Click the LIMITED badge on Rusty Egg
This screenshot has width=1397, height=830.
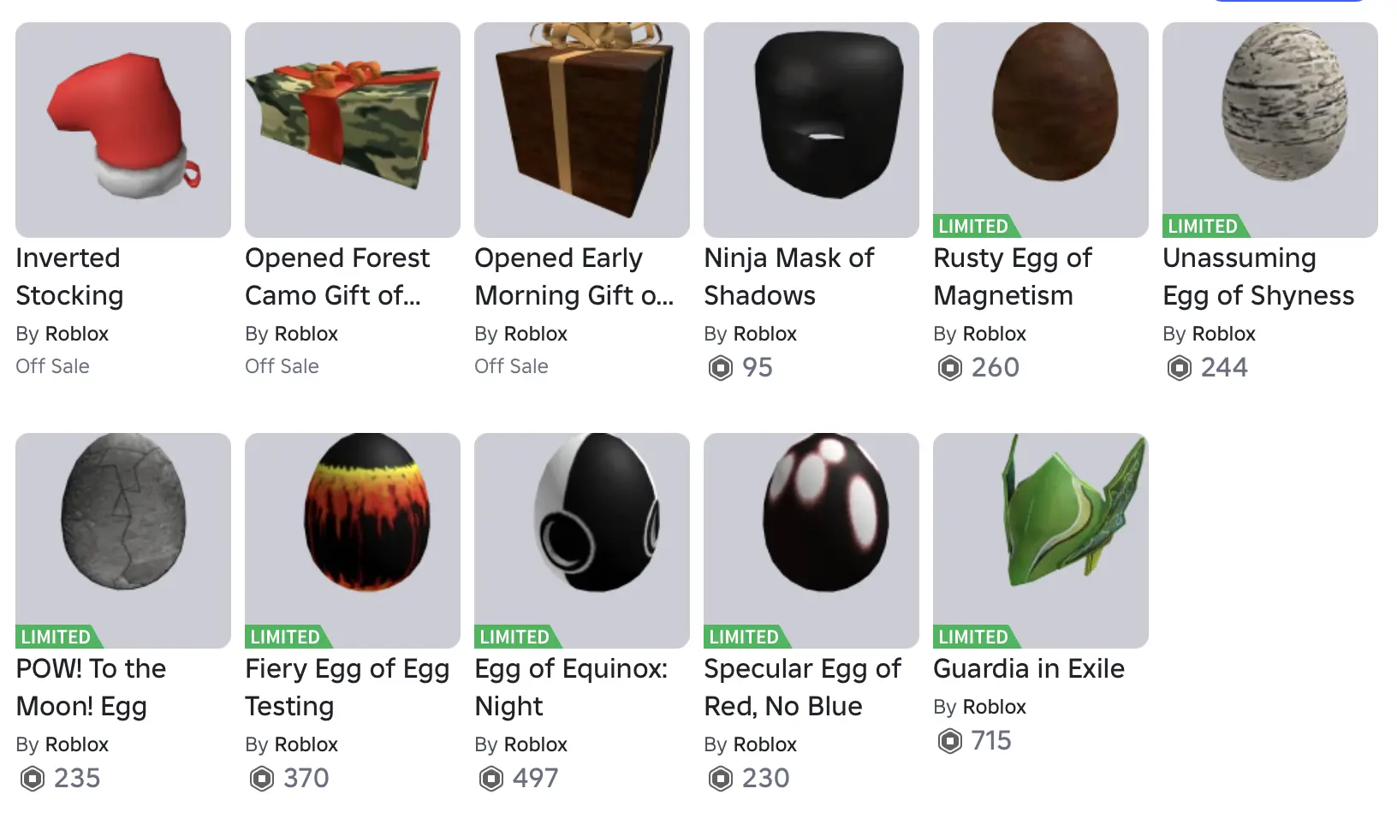coord(974,226)
